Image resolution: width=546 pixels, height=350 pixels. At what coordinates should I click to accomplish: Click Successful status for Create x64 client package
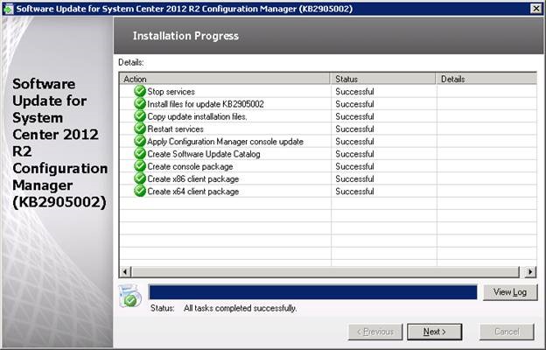pyautogui.click(x=354, y=192)
